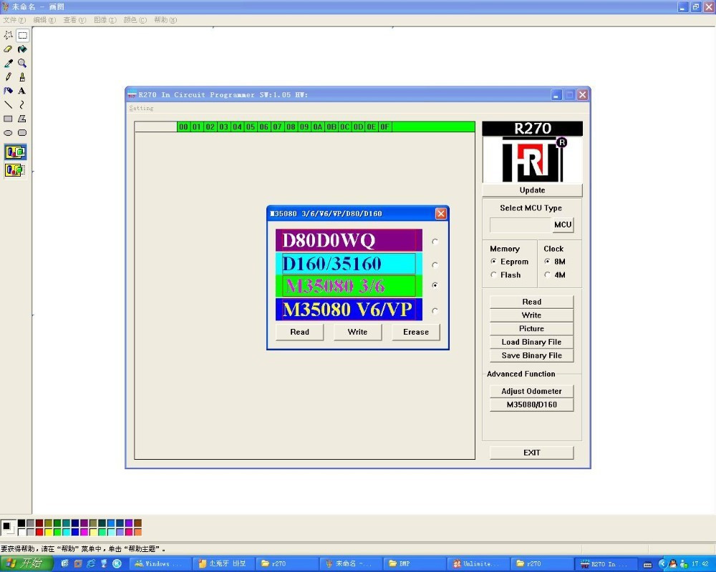The image size is (716, 572).
Task: Close the M35080 3/6/V6/VP dialog
Action: point(440,214)
